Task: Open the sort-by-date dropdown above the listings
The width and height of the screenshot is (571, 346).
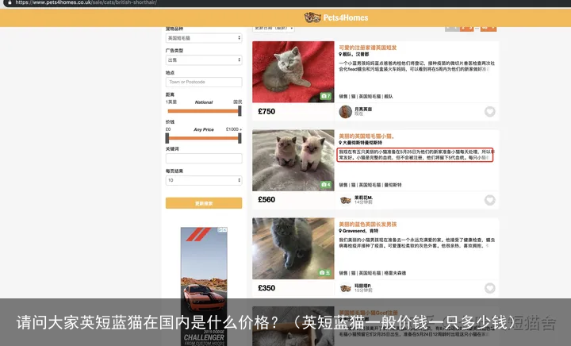Action: point(274,29)
